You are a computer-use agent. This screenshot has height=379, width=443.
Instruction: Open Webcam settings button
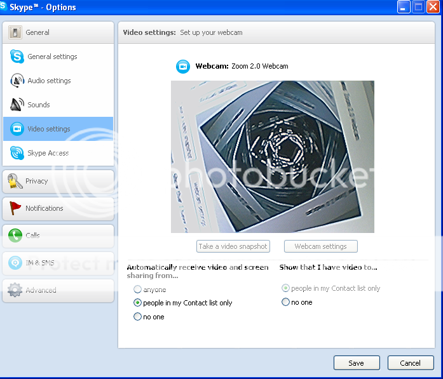321,246
